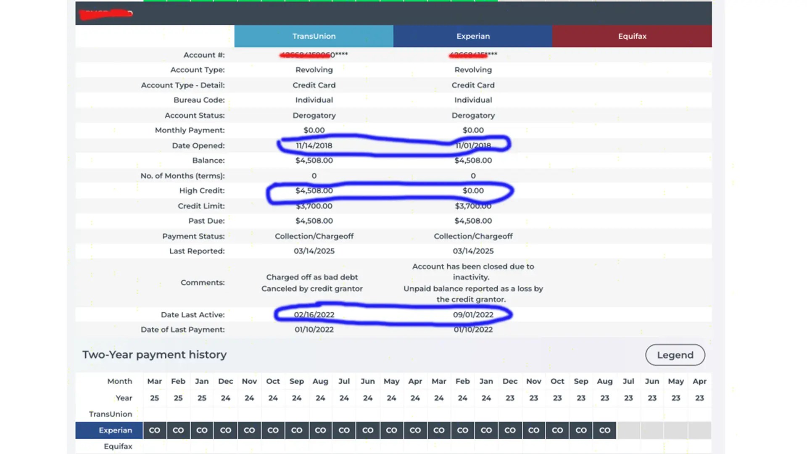807x454 pixels.
Task: Click TransUnion's "Individual" bureau code
Action: pyautogui.click(x=314, y=100)
